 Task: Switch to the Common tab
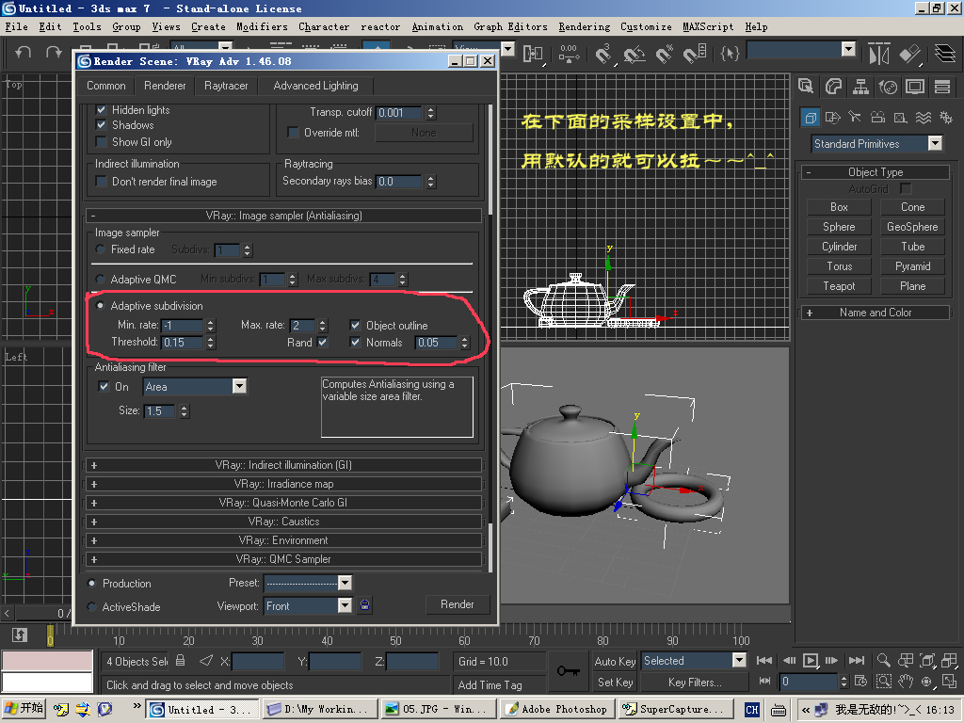click(x=105, y=86)
